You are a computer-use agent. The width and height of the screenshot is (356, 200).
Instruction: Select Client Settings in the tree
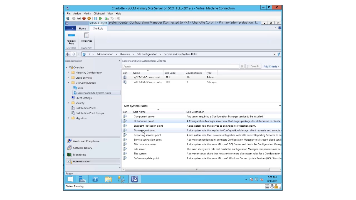tap(83, 98)
